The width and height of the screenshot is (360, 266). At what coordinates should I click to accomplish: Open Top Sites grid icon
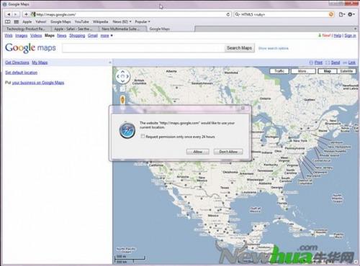click(x=17, y=22)
